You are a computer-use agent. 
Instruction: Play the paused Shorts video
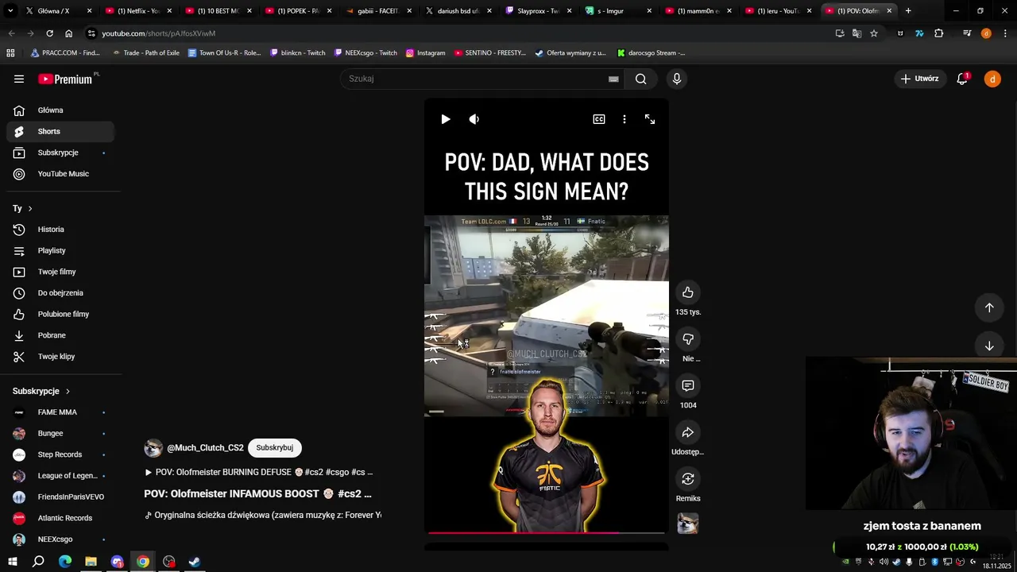(x=446, y=119)
